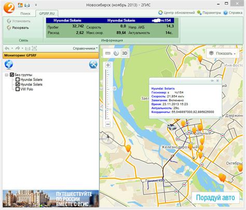Click the Установить connection button
This screenshot has width=246, height=210.
(x=19, y=21)
